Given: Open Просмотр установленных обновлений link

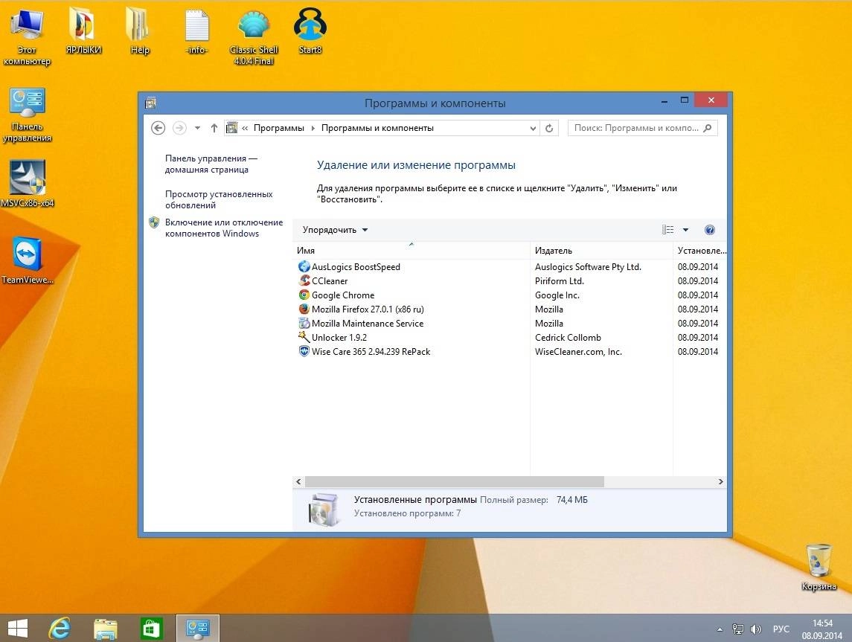Looking at the screenshot, I should (219, 199).
